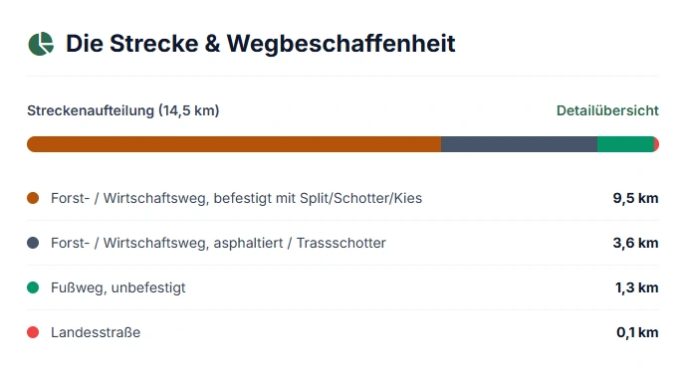Click the green segment of the route bar
685x376 pixels.
(x=625, y=144)
